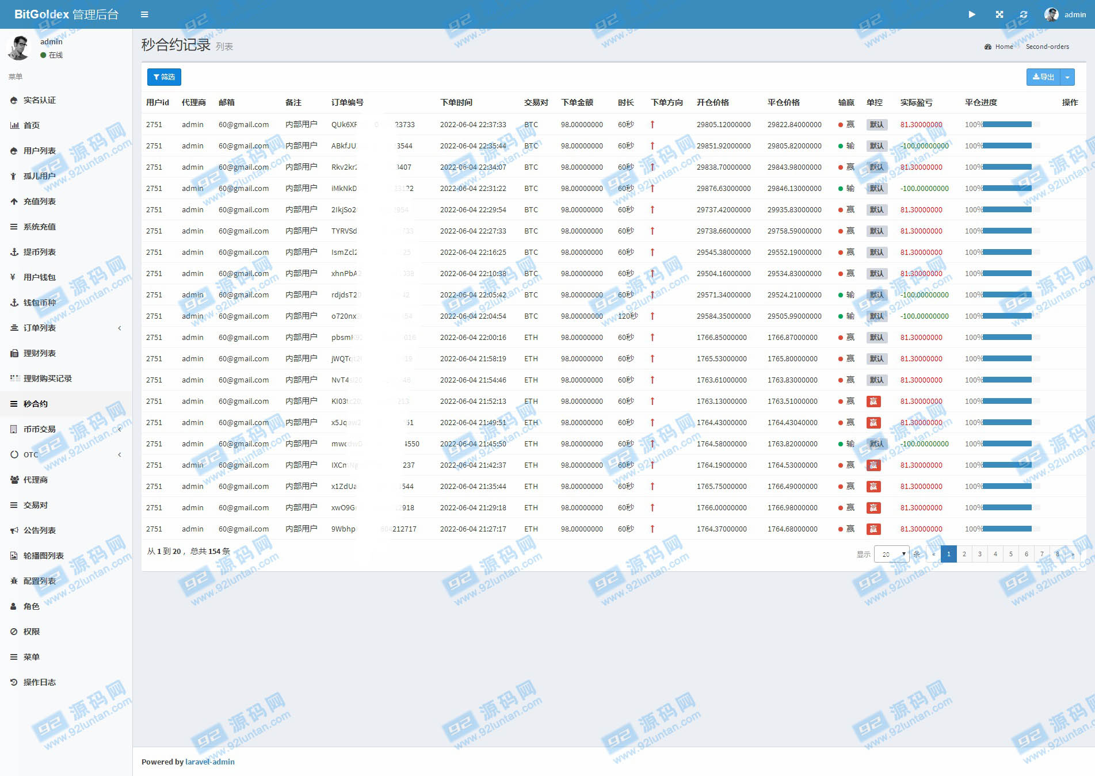Go to page 5 of the records
Image resolution: width=1095 pixels, height=776 pixels.
(x=1011, y=554)
